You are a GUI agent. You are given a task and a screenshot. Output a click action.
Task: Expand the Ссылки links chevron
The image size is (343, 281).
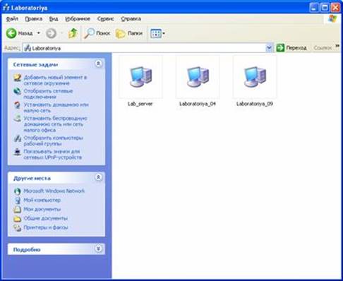tap(337, 47)
